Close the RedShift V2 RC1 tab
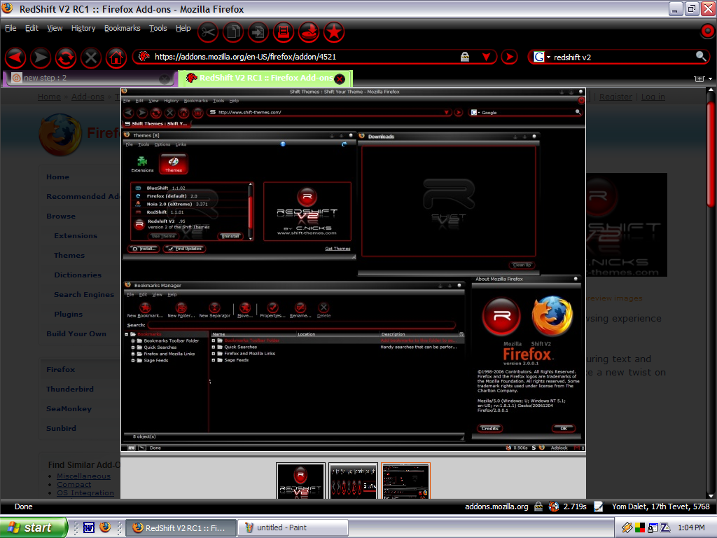Screen dimensions: 717x538 [x=340, y=78]
